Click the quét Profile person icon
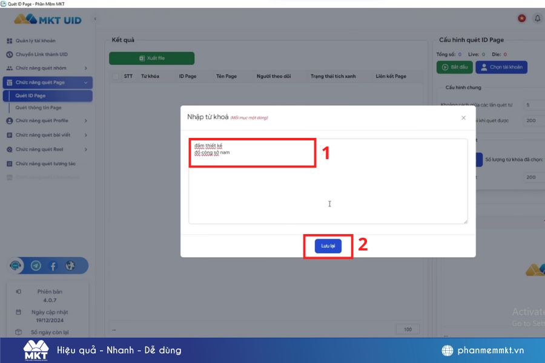This screenshot has width=545, height=363. tap(9, 121)
